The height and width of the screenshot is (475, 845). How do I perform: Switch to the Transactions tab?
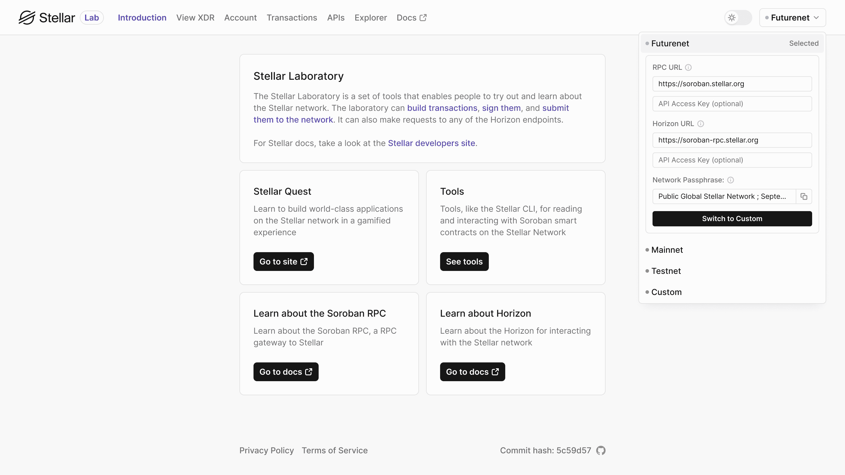tap(292, 18)
